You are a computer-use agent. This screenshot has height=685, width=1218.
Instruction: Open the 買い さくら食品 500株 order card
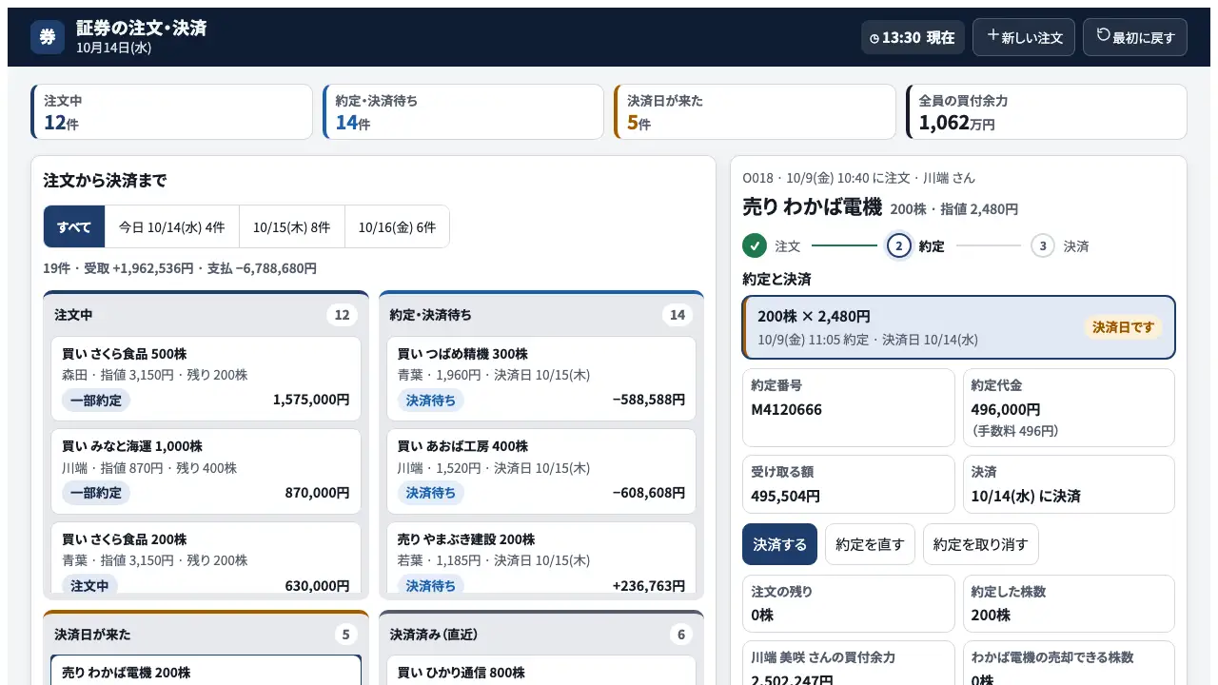(206, 379)
